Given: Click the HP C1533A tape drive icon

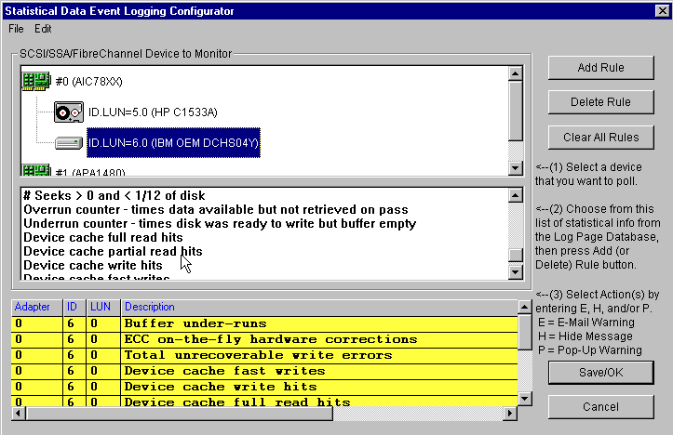Looking at the screenshot, I should coord(69,112).
